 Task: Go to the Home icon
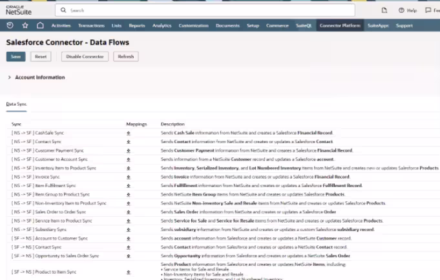click(40, 26)
